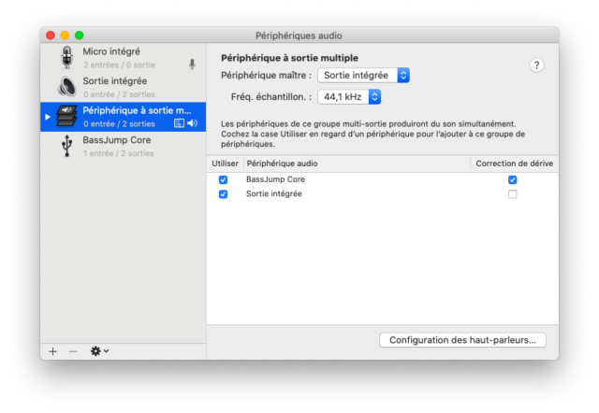
Task: Enable drift correction for Sortie intégrée
Action: [512, 194]
